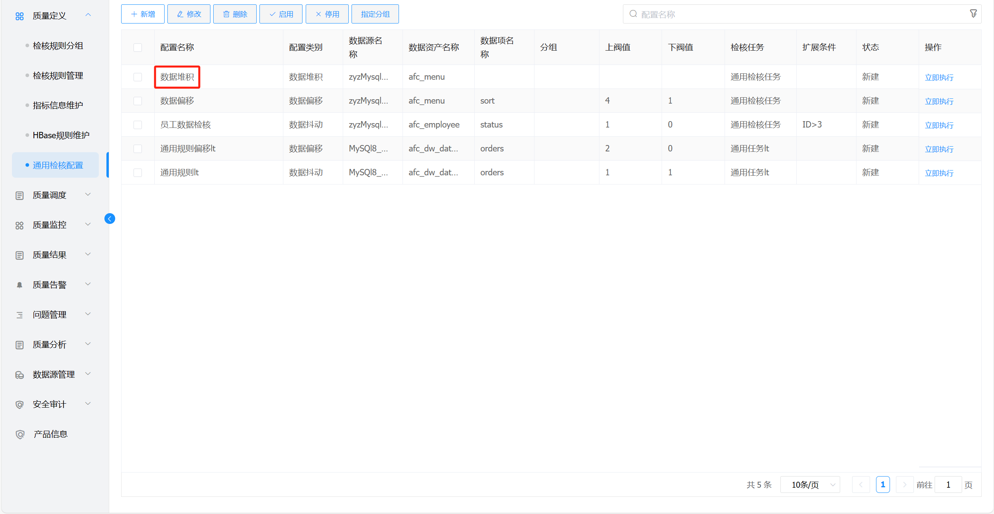Click the 数据源管理 database icon
This screenshot has height=514, width=994.
pos(20,375)
